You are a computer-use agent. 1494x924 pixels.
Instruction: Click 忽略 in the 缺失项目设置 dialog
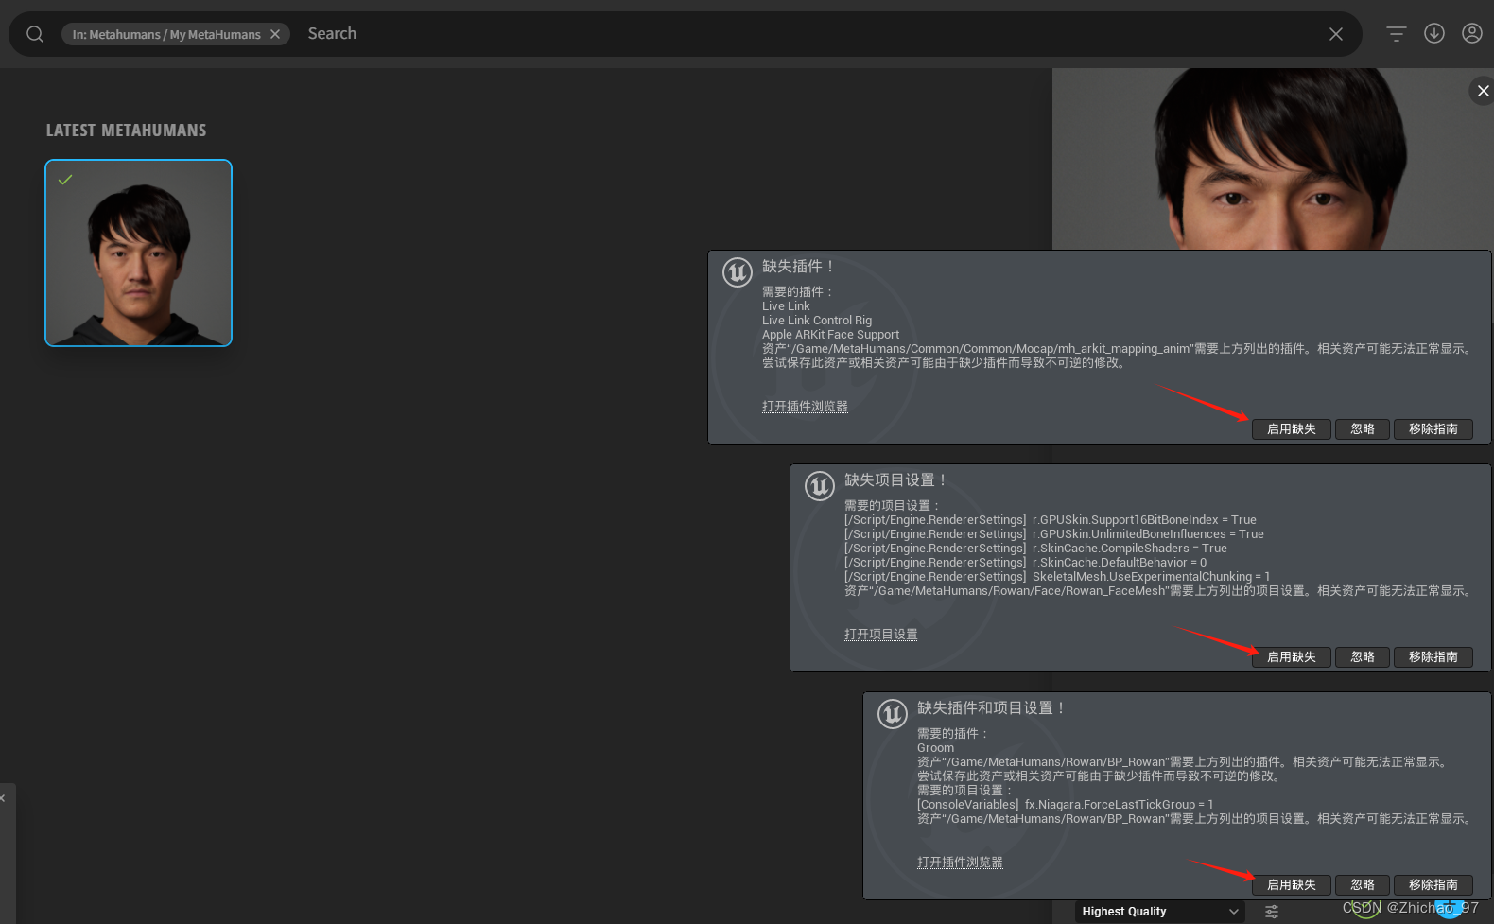pyautogui.click(x=1363, y=657)
